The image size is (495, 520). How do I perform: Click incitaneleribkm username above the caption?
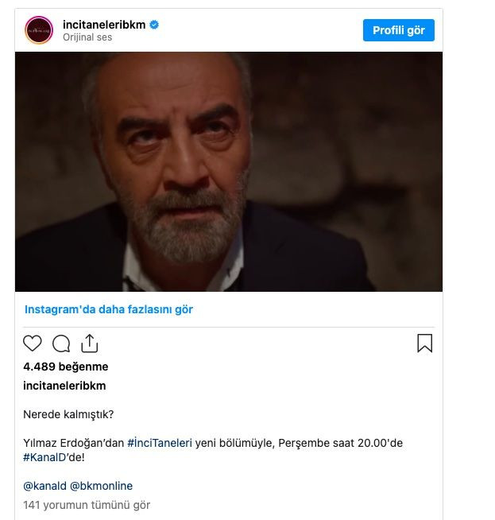pos(65,386)
